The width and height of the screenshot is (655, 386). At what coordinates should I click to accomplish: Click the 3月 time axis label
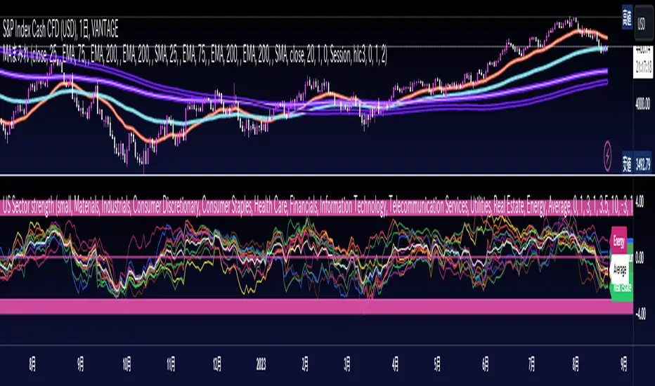click(347, 365)
